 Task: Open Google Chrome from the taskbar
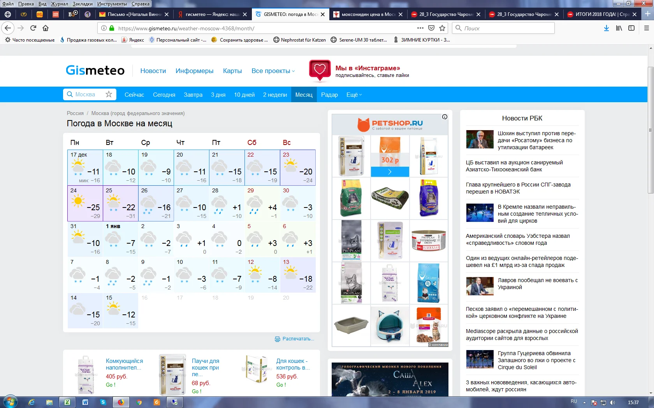139,402
